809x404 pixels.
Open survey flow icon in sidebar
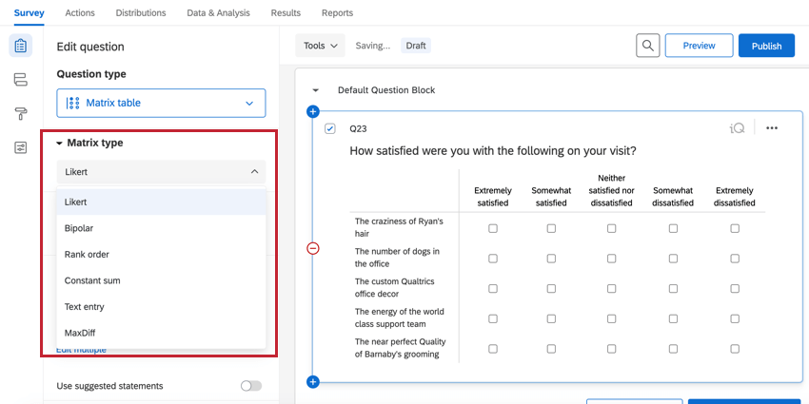[21, 80]
